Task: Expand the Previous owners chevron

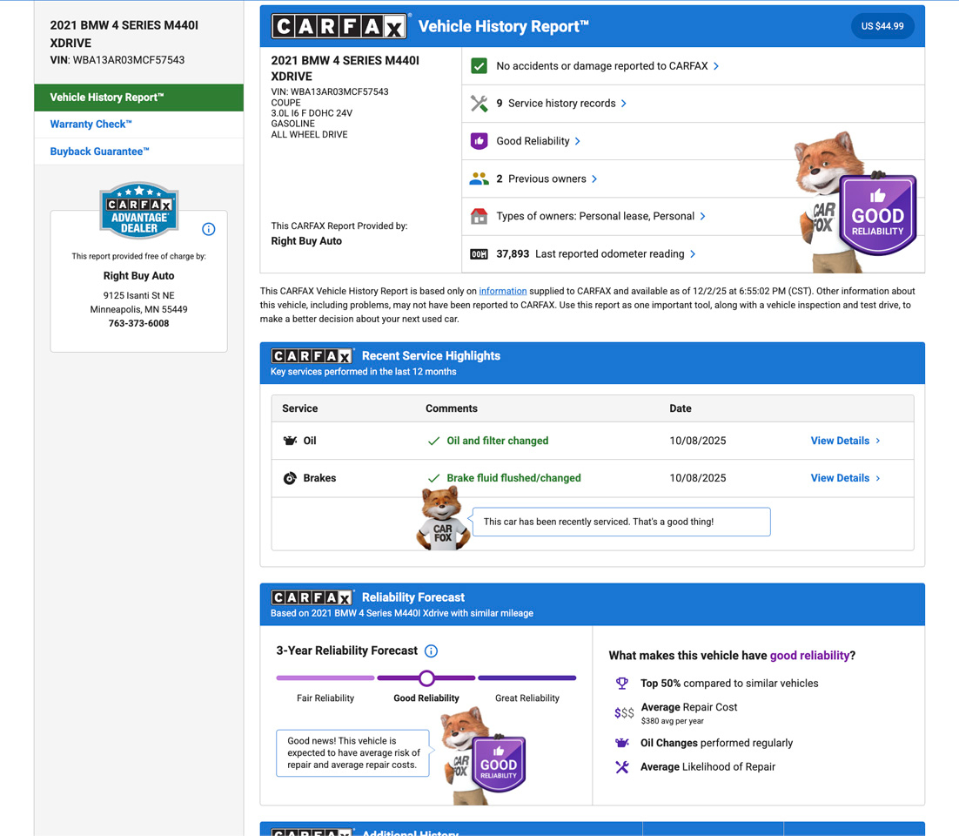Action: coord(594,179)
